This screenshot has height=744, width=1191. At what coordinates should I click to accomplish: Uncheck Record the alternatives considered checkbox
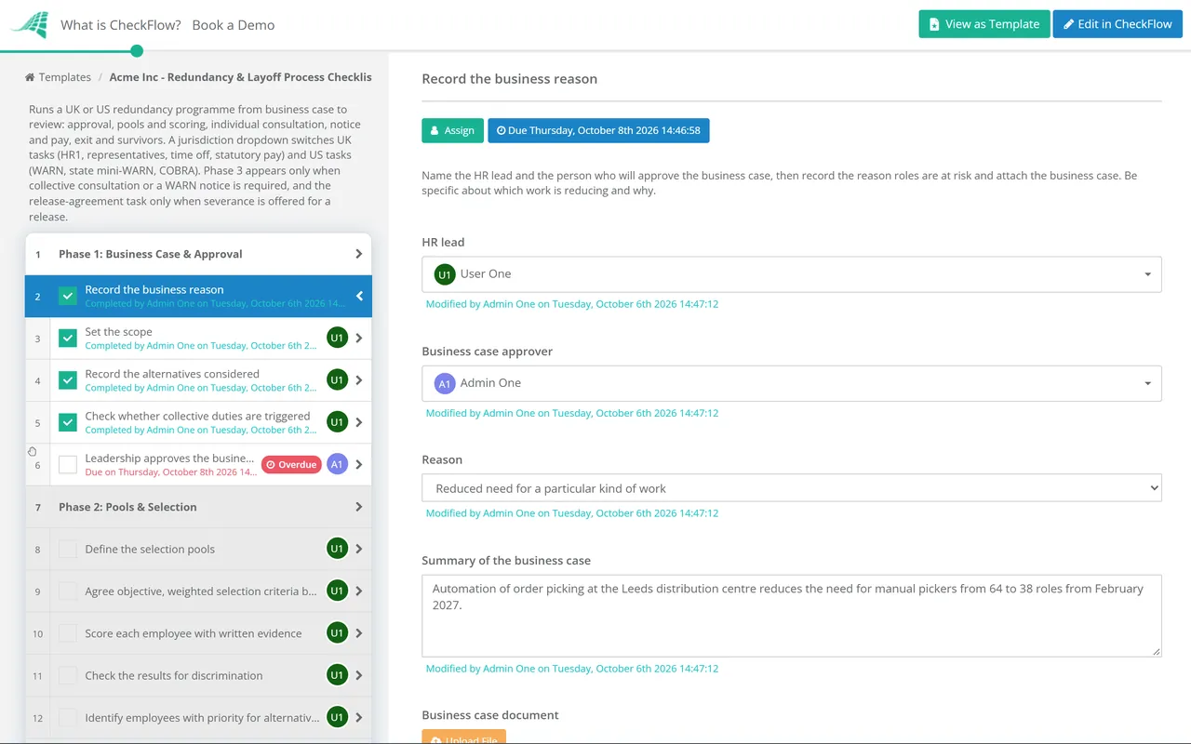click(x=68, y=380)
